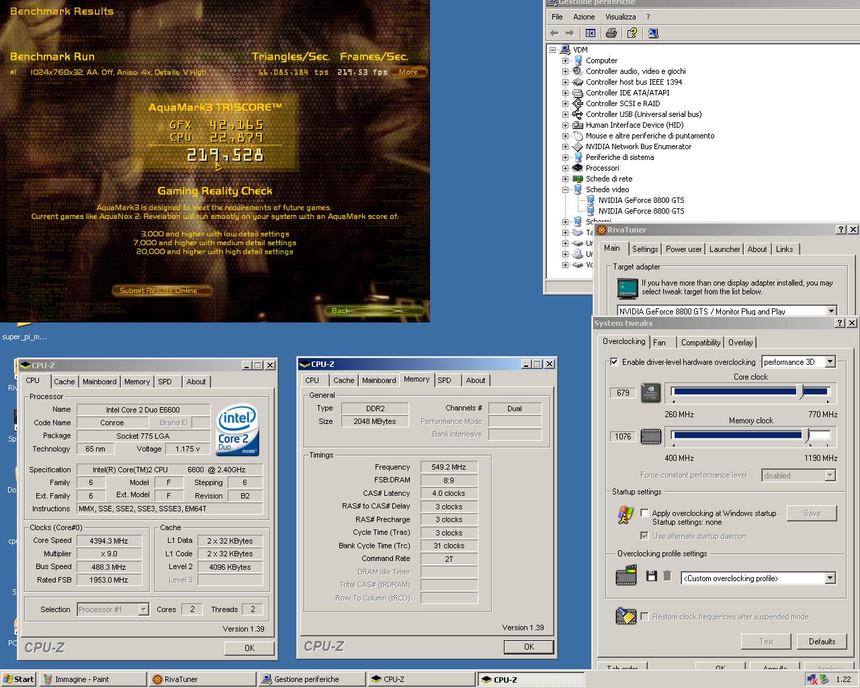The width and height of the screenshot is (860, 688).
Task: Click the RivaTuner help question mark button
Action: click(x=841, y=230)
